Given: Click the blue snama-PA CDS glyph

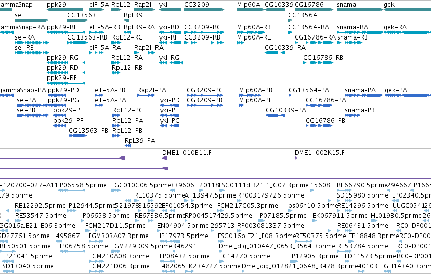Looking at the screenshot, I should pyautogui.click(x=364, y=95).
